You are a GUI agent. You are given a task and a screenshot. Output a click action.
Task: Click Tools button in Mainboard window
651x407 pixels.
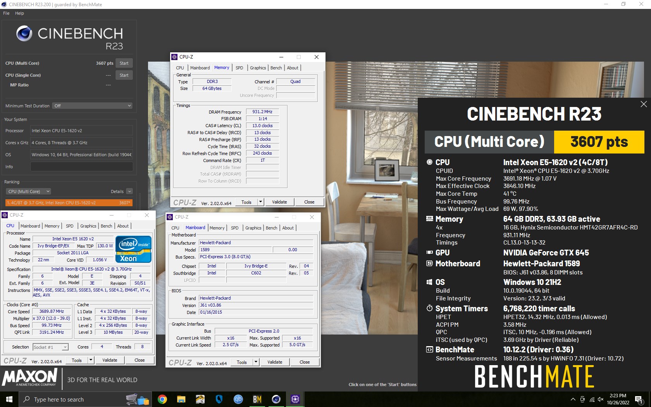tap(242, 362)
